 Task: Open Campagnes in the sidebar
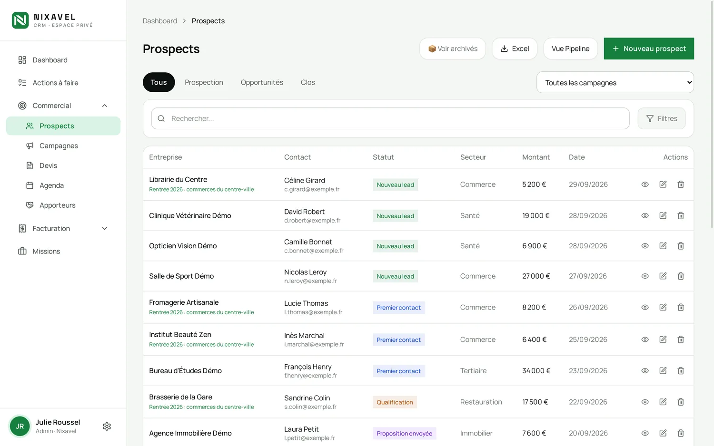point(63,146)
